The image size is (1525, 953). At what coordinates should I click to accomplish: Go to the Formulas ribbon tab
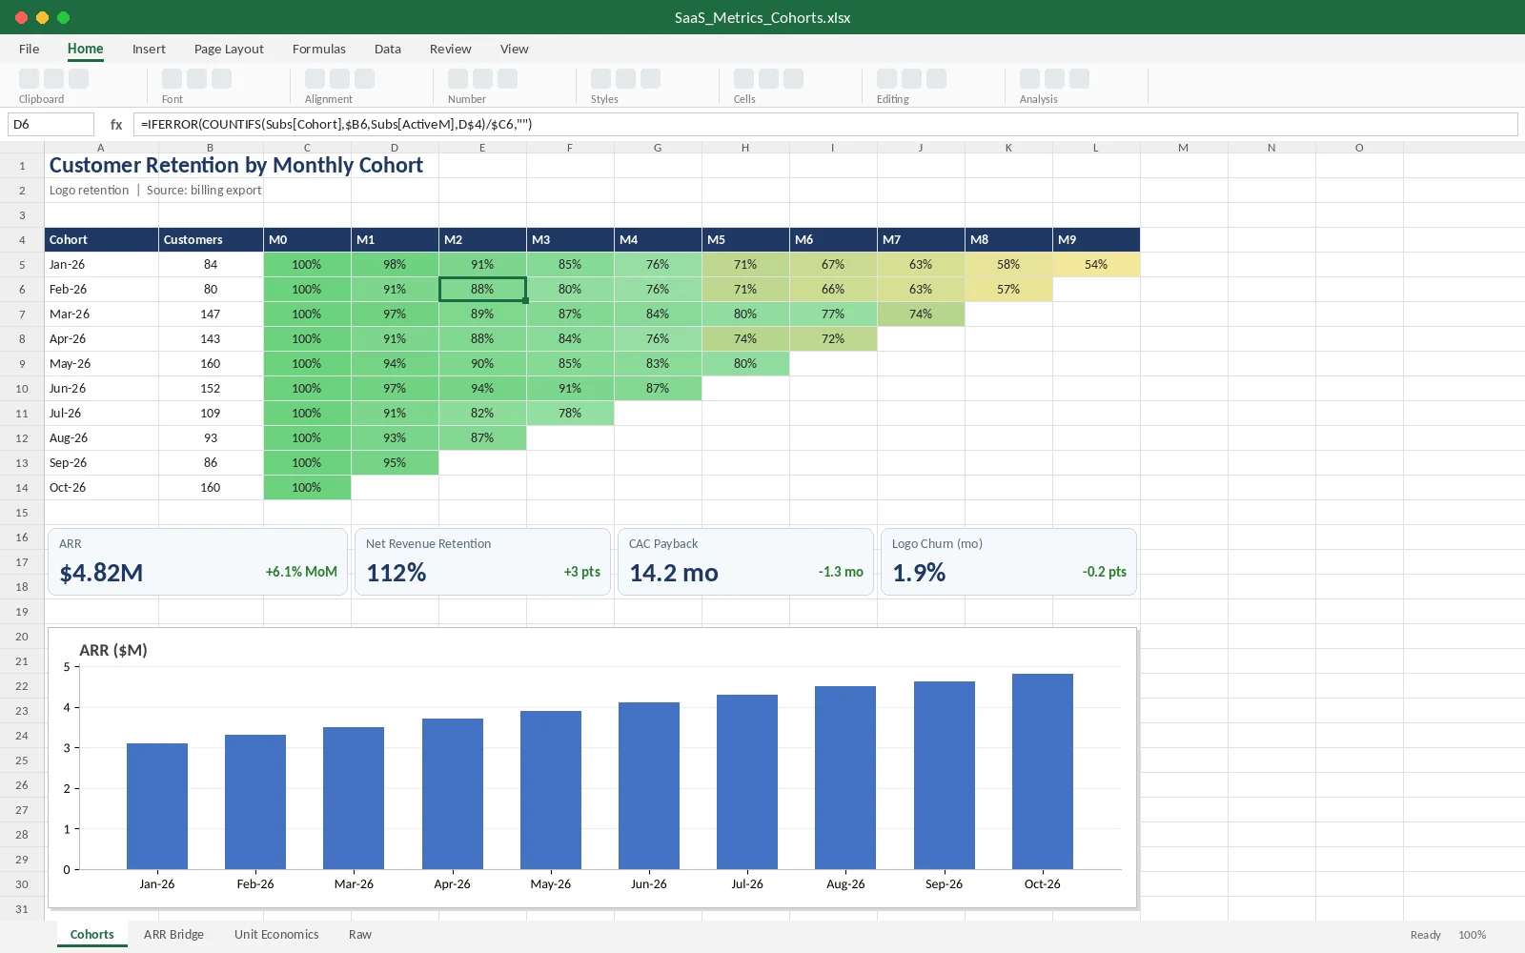(319, 49)
